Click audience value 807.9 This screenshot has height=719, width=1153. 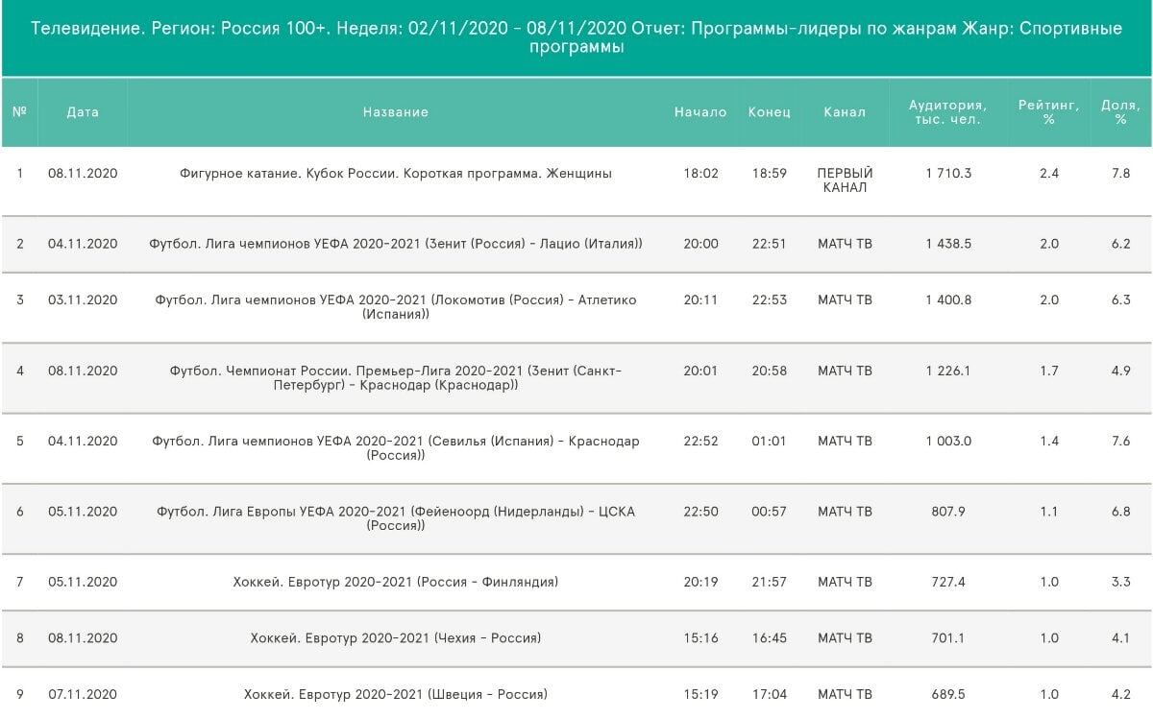click(948, 512)
